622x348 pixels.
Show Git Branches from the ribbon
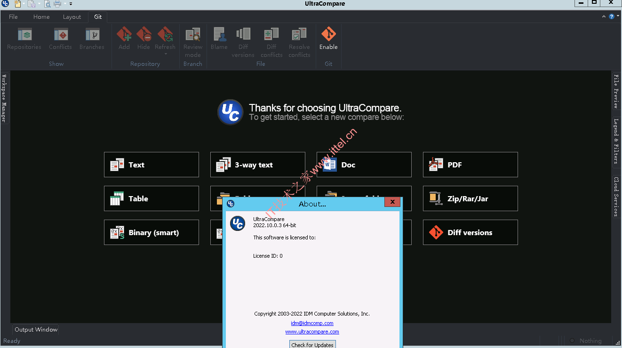pyautogui.click(x=92, y=35)
